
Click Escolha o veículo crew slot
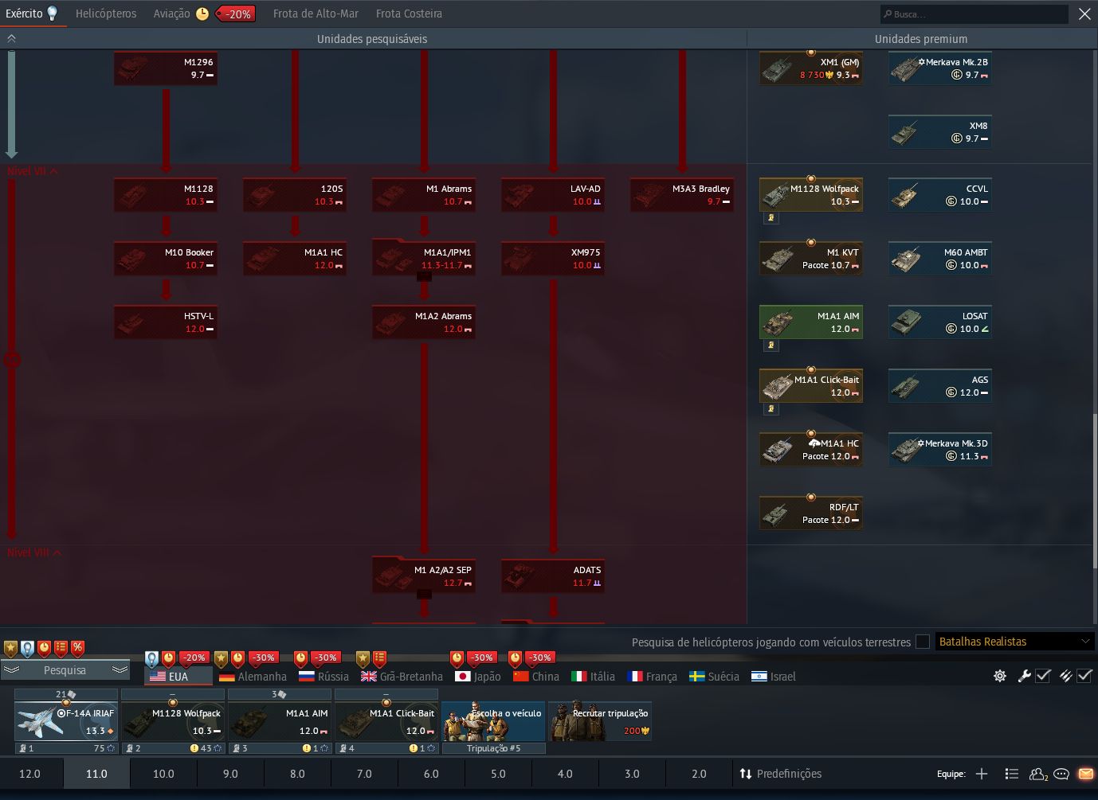coord(493,720)
